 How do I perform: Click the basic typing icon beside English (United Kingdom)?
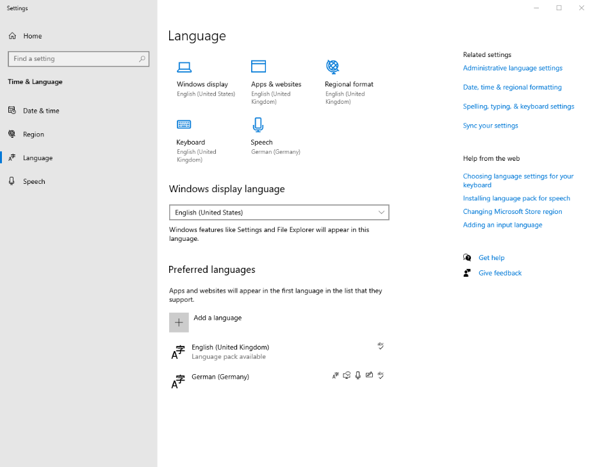coord(381,346)
